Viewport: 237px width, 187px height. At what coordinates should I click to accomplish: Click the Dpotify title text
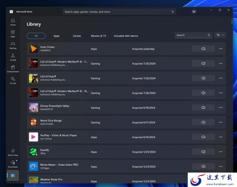coord(44,150)
